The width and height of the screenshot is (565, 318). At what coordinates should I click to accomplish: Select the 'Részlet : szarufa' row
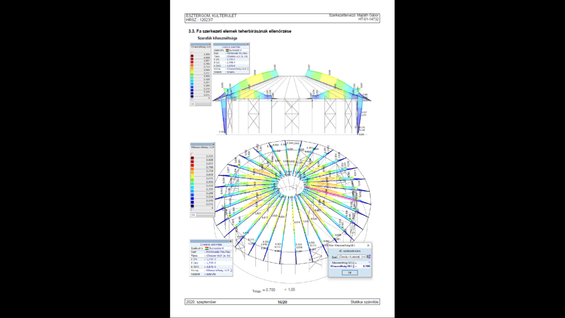pyautogui.click(x=211, y=274)
